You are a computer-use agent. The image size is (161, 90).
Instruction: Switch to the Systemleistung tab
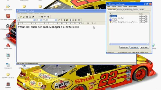[x=128, y=10]
